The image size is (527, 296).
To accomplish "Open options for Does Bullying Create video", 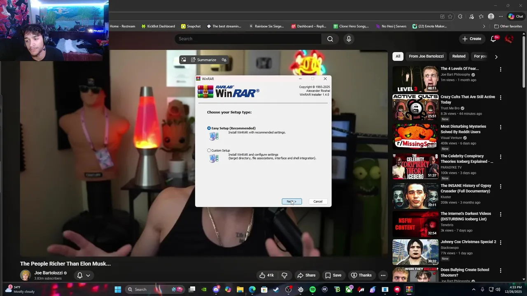I will point(501,271).
